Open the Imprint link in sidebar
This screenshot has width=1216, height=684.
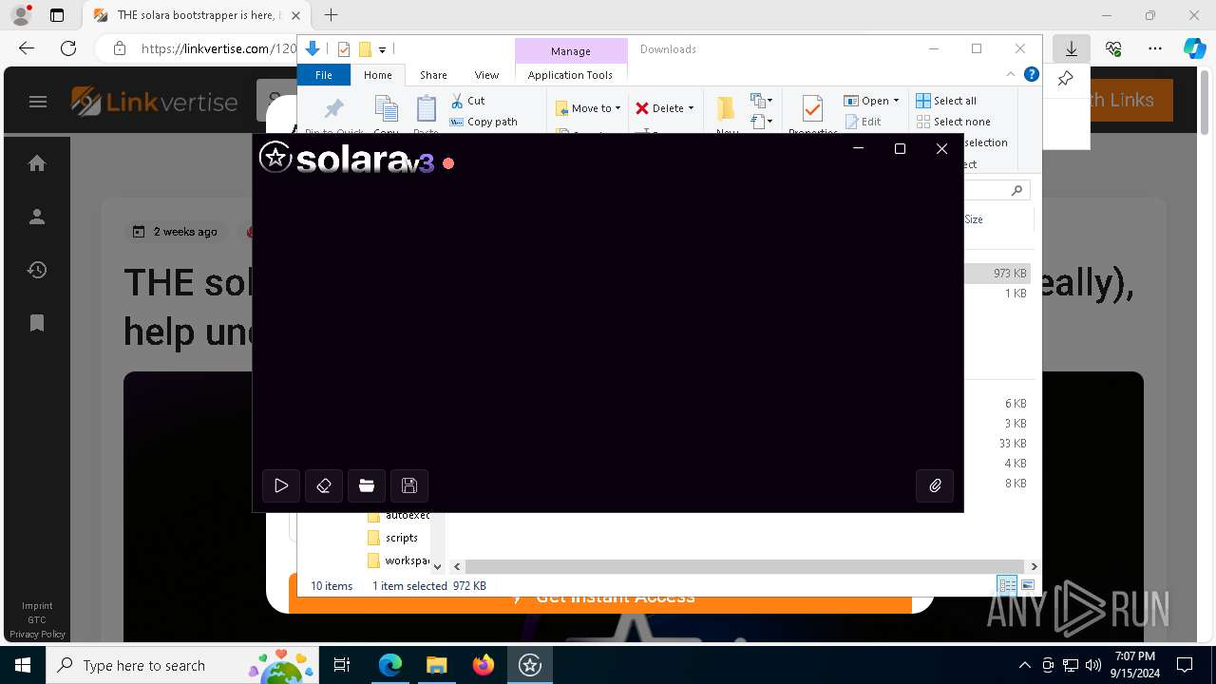37,605
